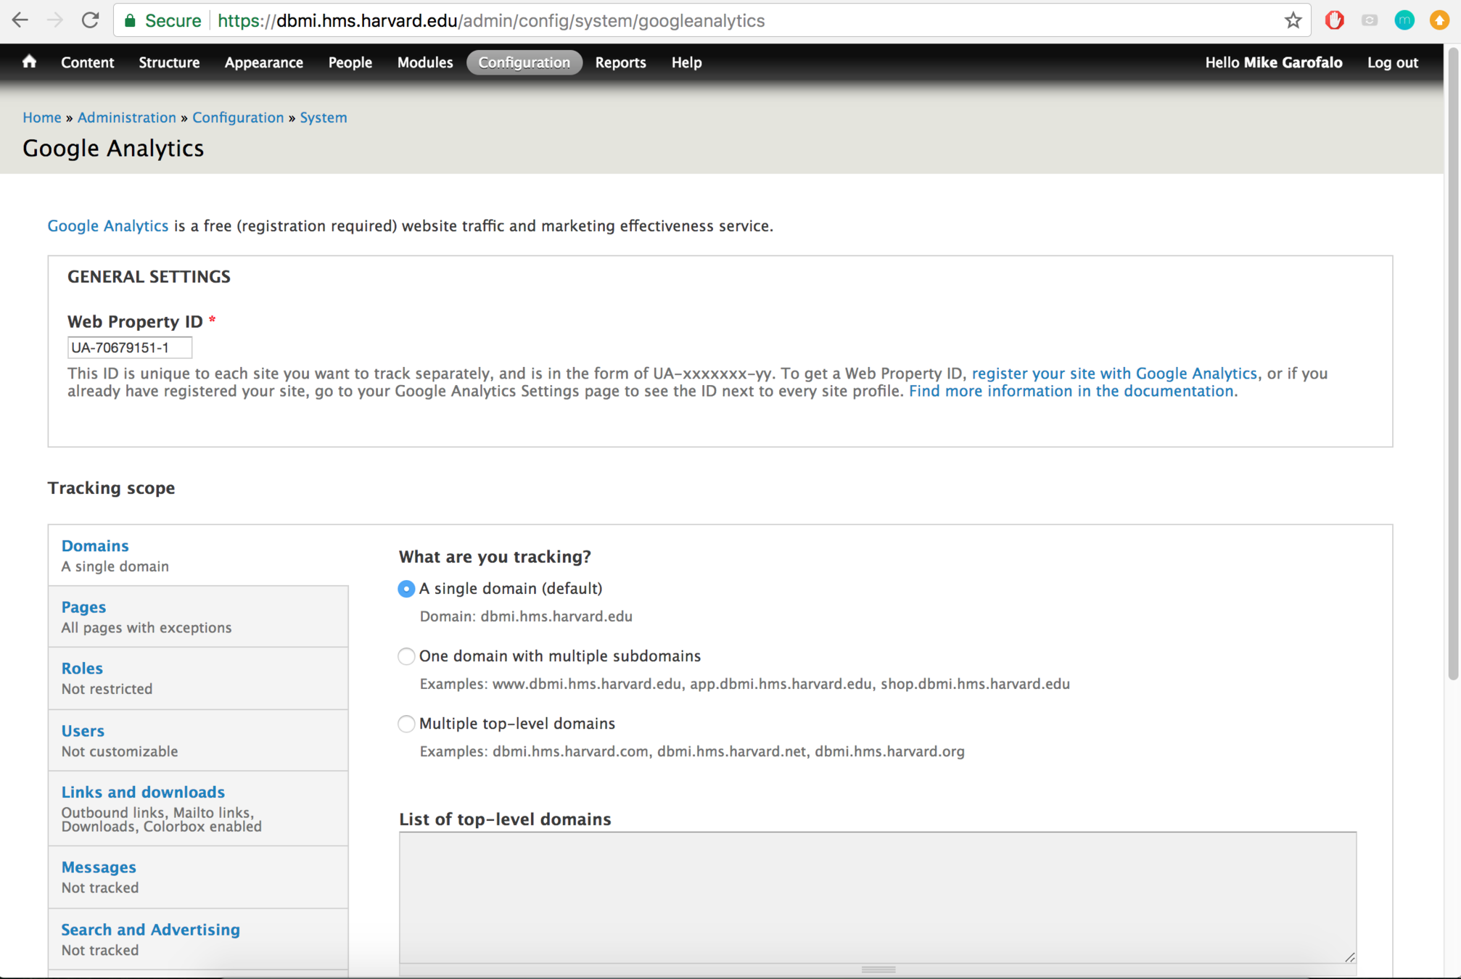Click the page vertical scrollbar
The width and height of the screenshot is (1461, 979).
[x=1453, y=363]
